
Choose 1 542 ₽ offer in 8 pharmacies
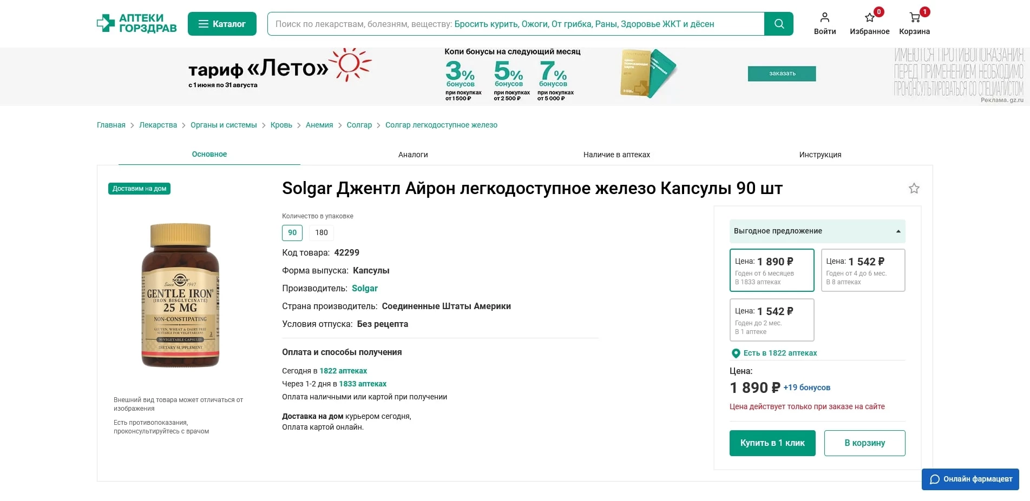click(863, 270)
